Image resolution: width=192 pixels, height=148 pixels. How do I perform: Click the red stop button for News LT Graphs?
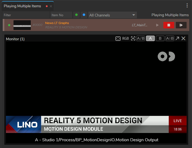[x=169, y=25]
